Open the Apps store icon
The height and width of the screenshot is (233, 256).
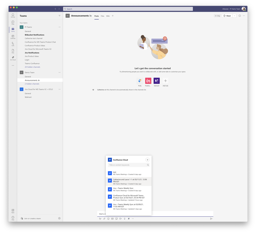click(13, 211)
